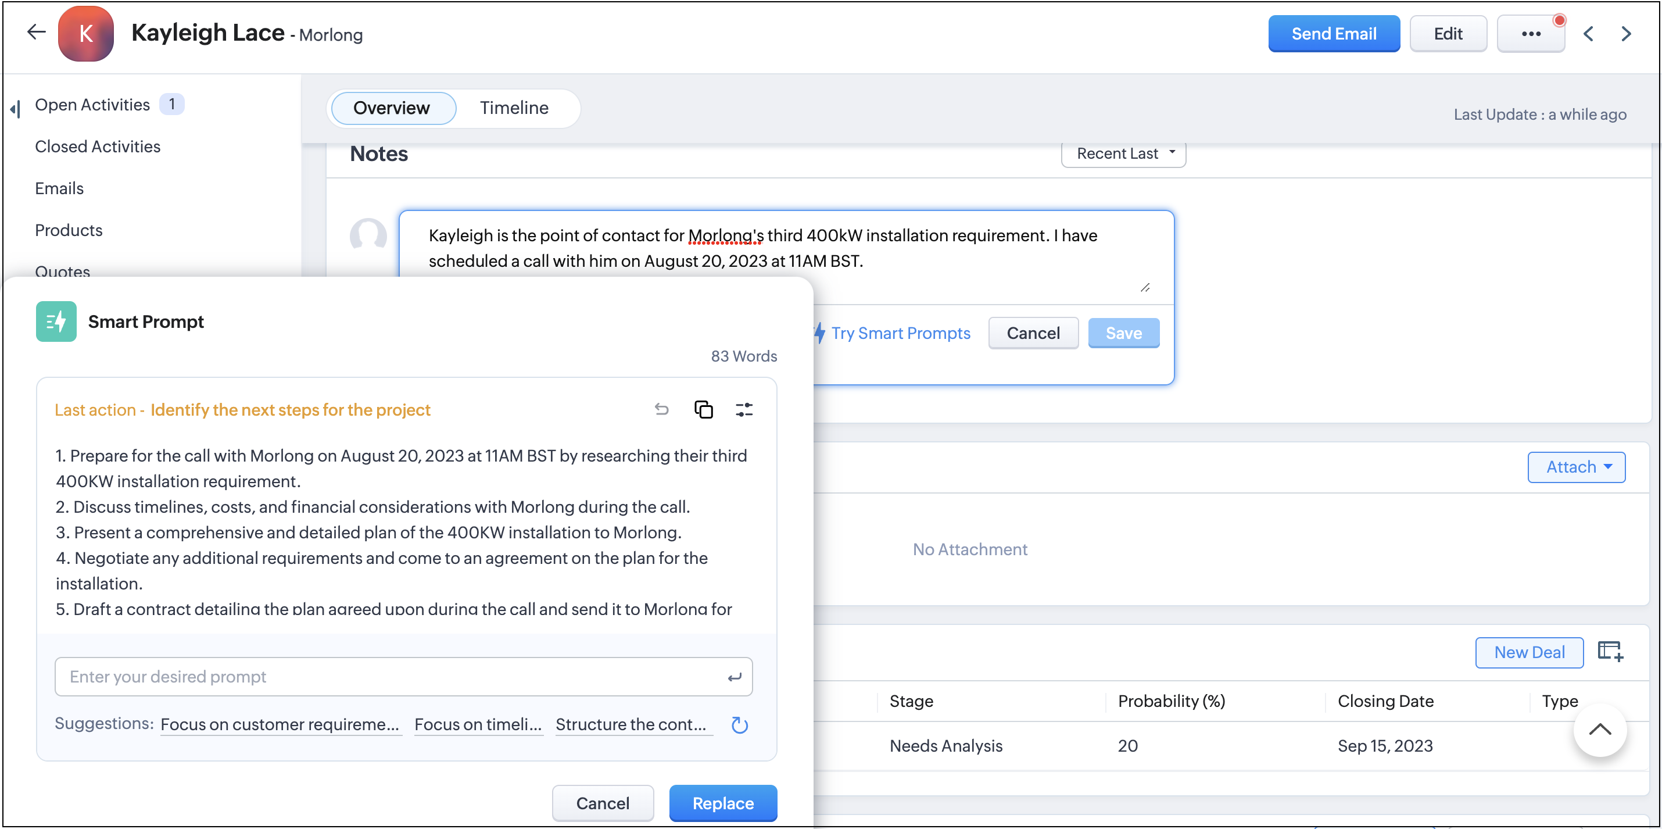
Task: Switch to the Timeline tab
Action: 514,108
